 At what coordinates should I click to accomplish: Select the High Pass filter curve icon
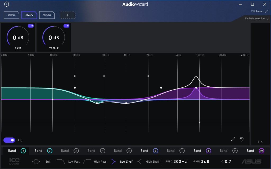(87, 162)
